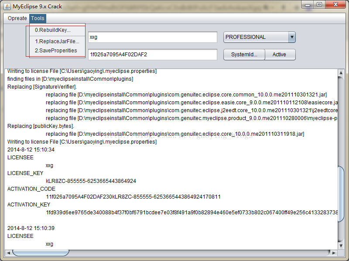Click the vertical scrollbar thumb
Image resolution: width=349 pixels, height=261 pixels.
[341, 194]
